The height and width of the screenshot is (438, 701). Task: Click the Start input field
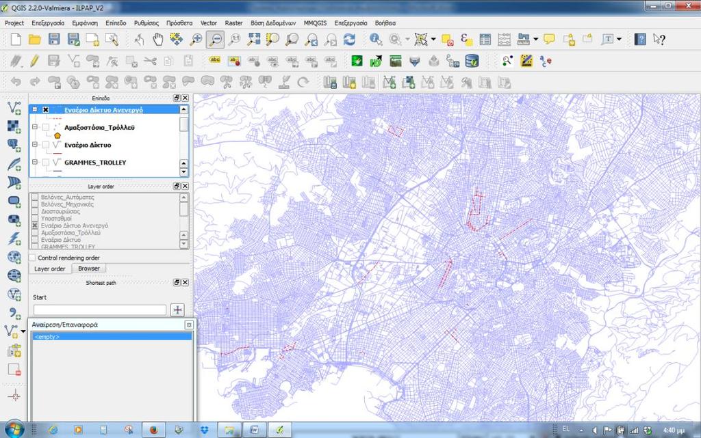pos(100,310)
